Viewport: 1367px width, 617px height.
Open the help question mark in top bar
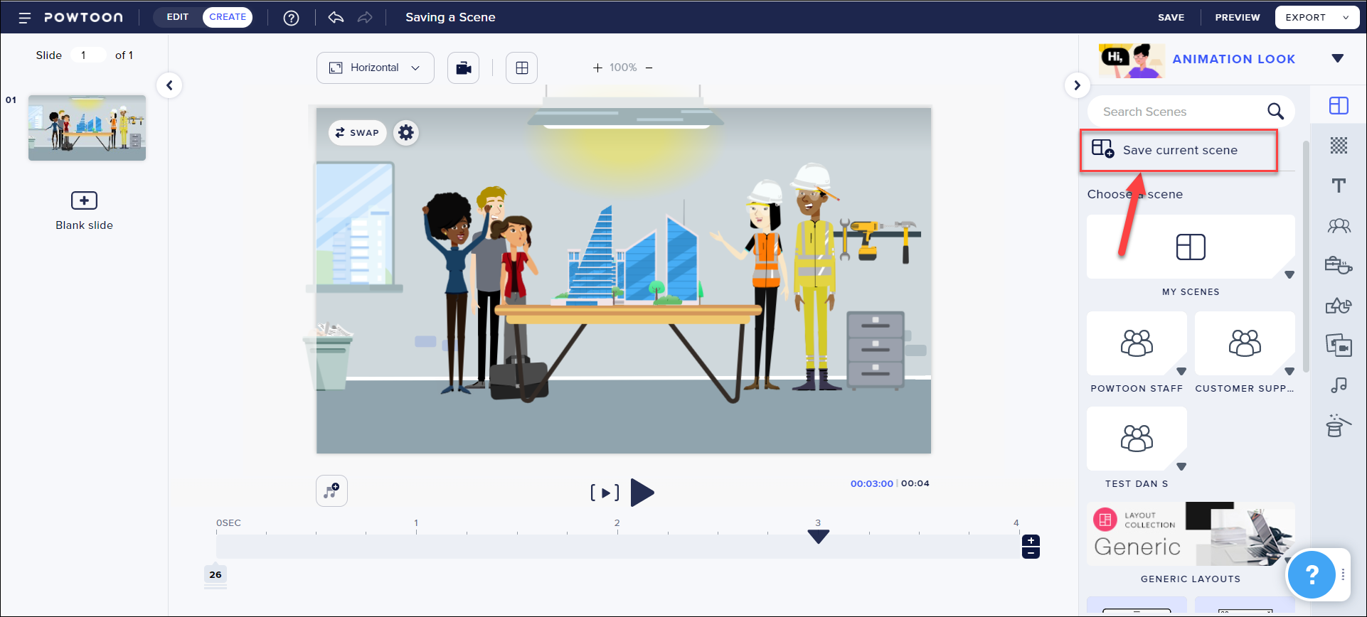click(291, 18)
